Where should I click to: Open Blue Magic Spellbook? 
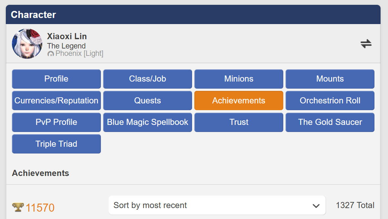(148, 122)
